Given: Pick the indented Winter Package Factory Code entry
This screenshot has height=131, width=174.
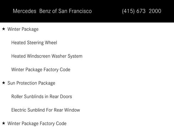Looking at the screenshot, I should pos(41,70).
